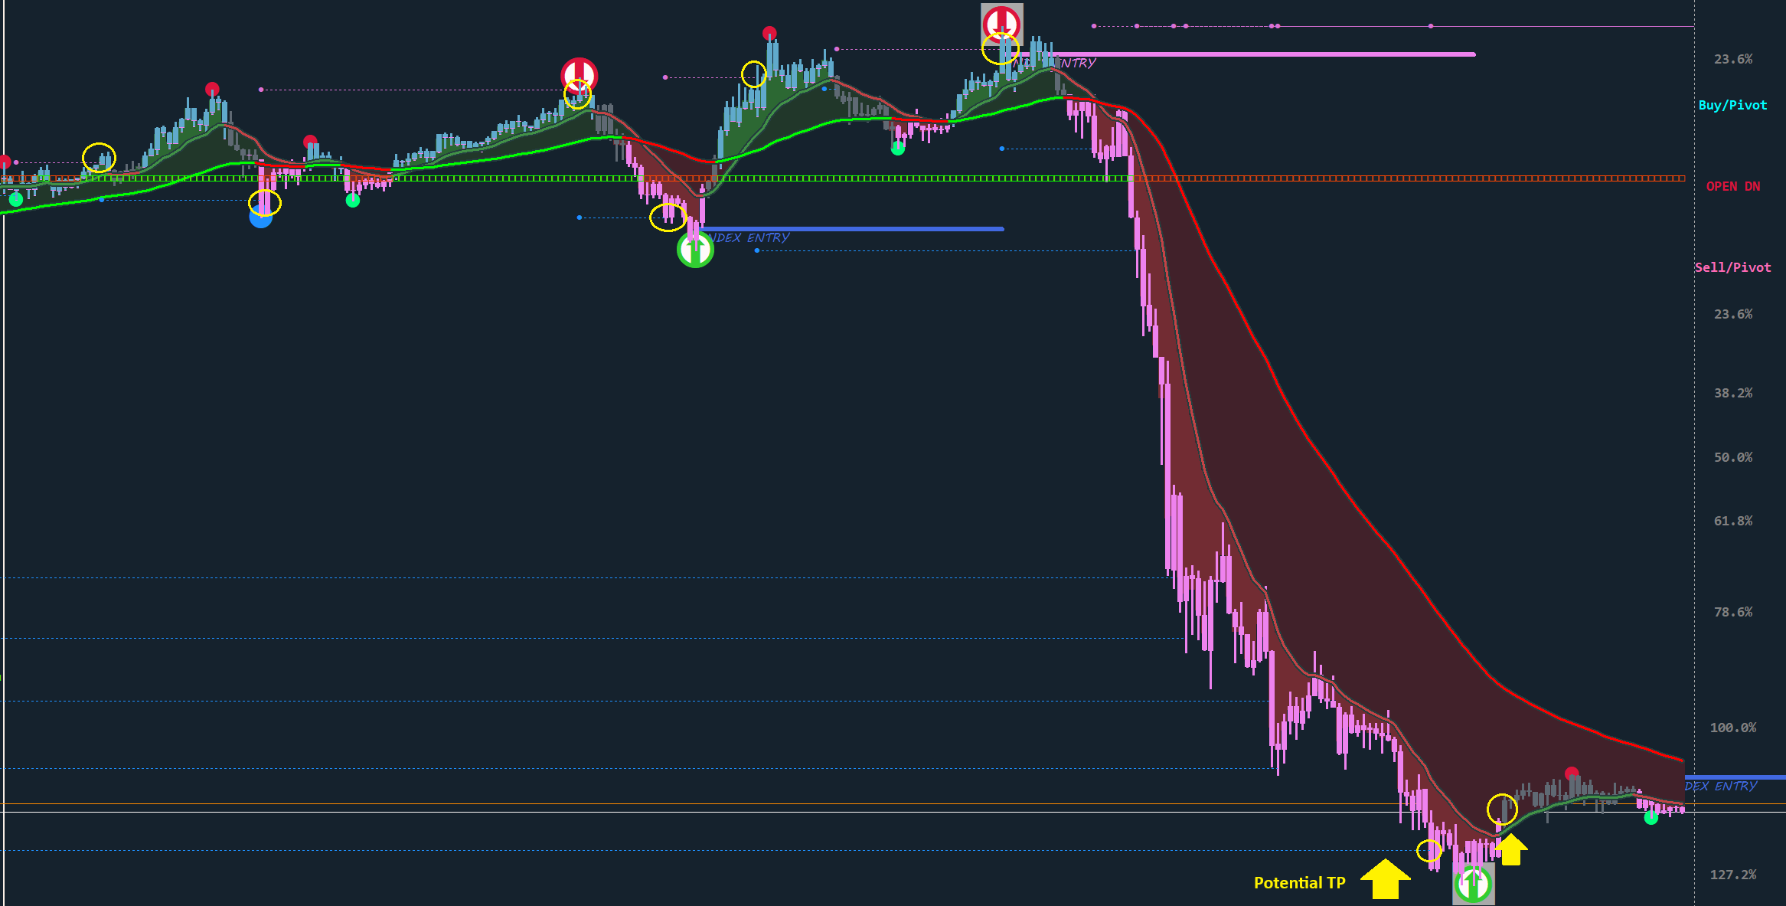Click green dot marker at far right
1786x906 pixels.
tap(1650, 818)
